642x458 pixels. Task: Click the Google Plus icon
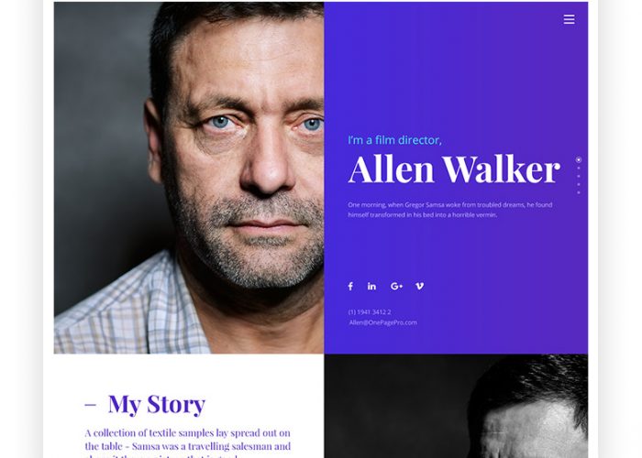click(x=396, y=286)
